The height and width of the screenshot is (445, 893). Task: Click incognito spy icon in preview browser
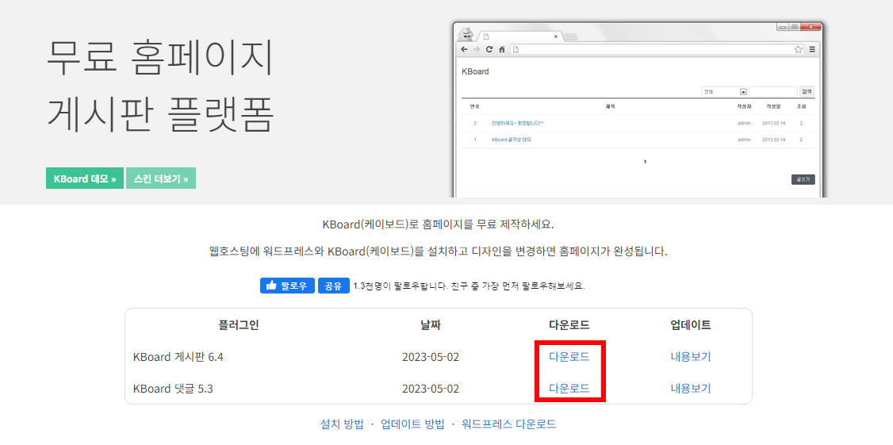pos(466,33)
